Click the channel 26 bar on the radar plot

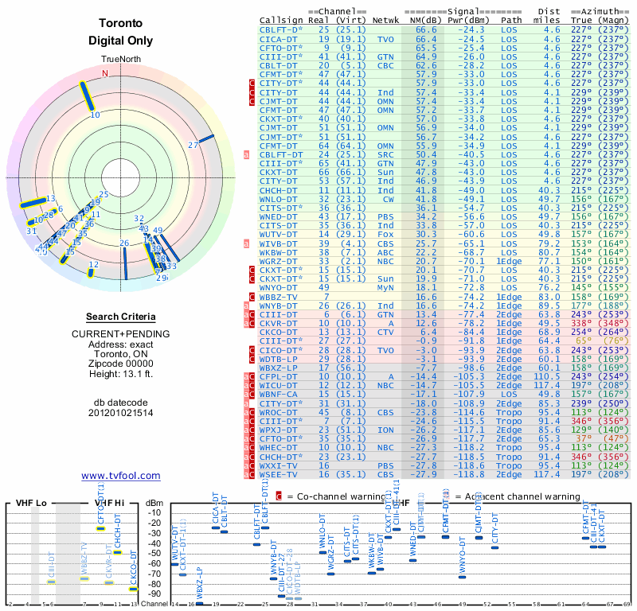(x=125, y=263)
